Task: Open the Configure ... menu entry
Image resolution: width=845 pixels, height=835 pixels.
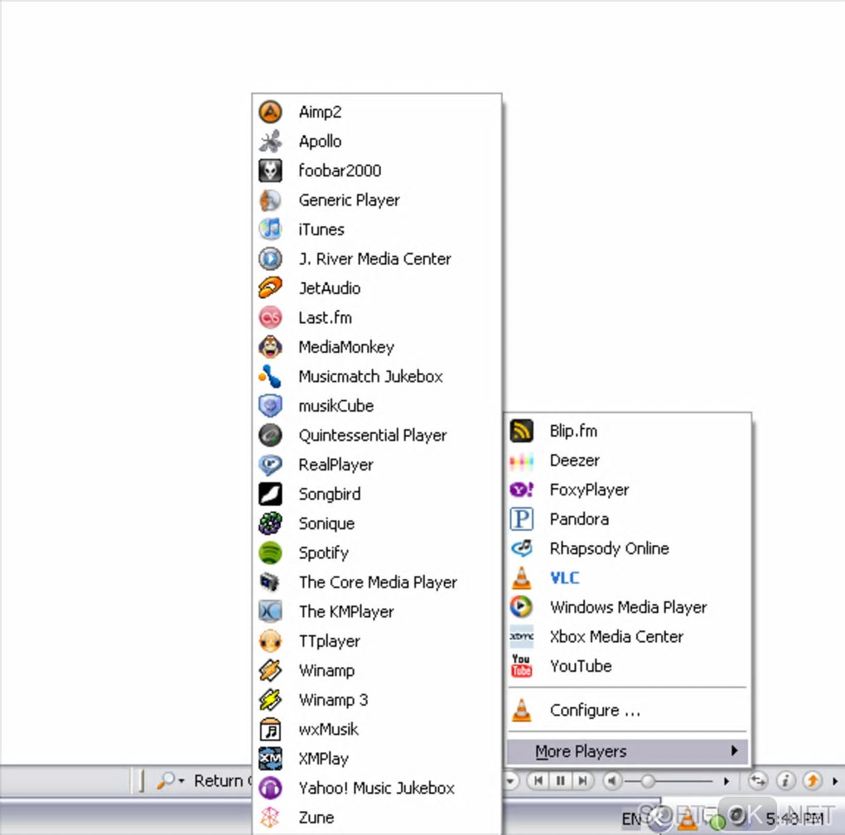Action: click(628, 711)
